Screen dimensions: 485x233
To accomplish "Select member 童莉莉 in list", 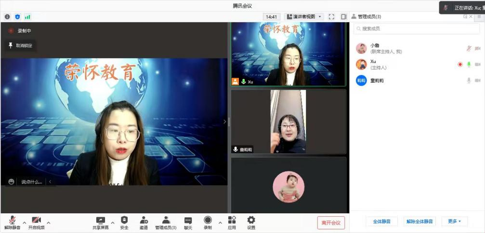I will tap(418, 81).
